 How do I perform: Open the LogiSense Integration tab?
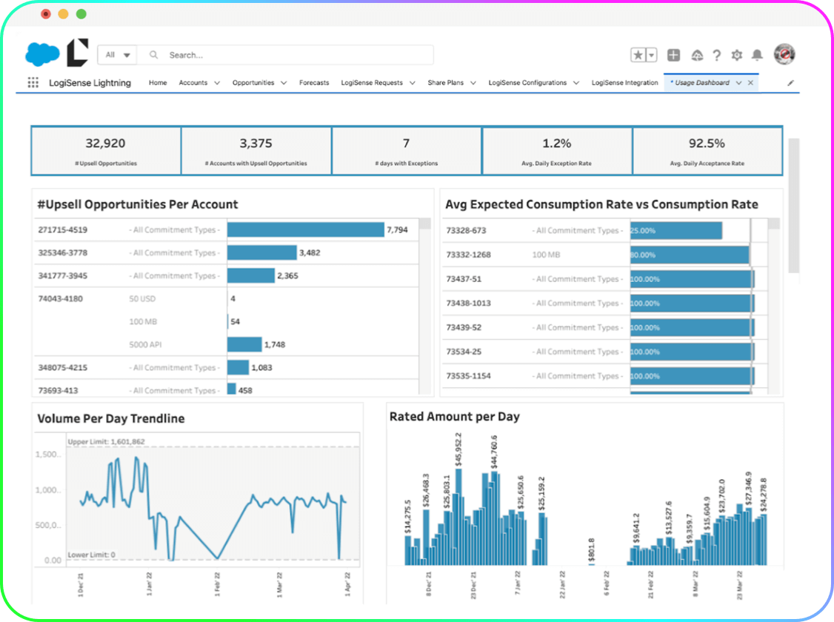click(x=624, y=83)
